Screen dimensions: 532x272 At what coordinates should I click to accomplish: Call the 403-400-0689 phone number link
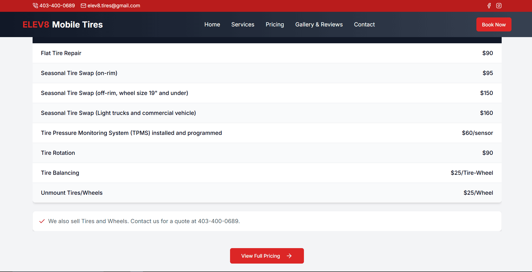tap(57, 6)
